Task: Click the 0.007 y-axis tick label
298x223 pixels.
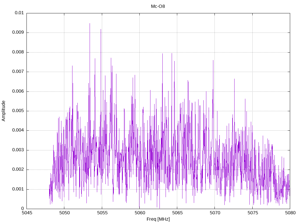Action: coord(18,71)
